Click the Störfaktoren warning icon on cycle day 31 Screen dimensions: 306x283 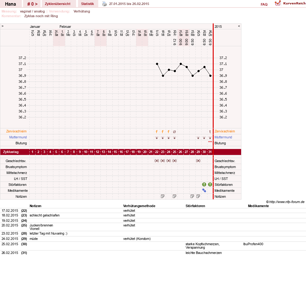pyautogui.click(x=210, y=185)
